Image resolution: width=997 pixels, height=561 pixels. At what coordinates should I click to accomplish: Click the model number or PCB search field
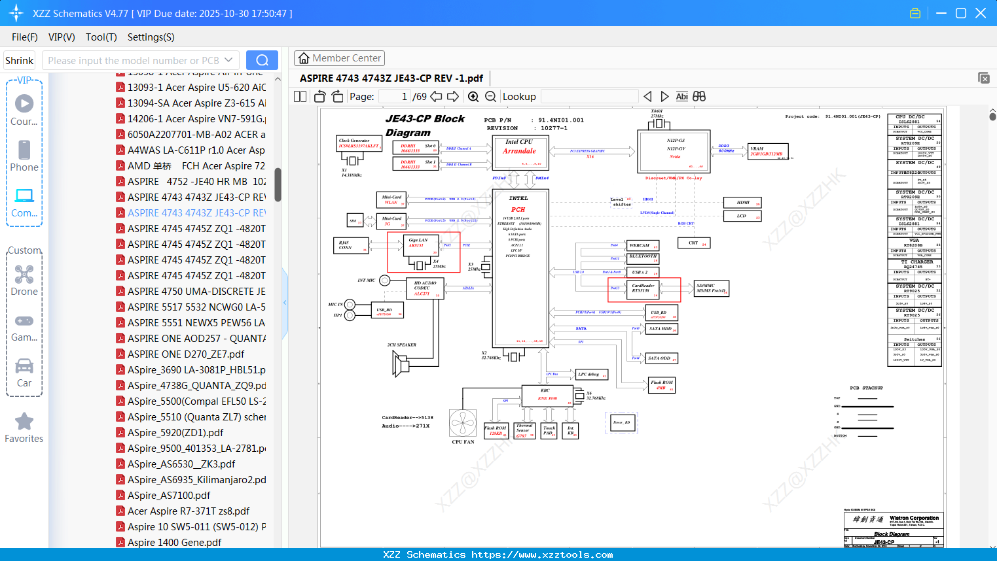point(134,60)
